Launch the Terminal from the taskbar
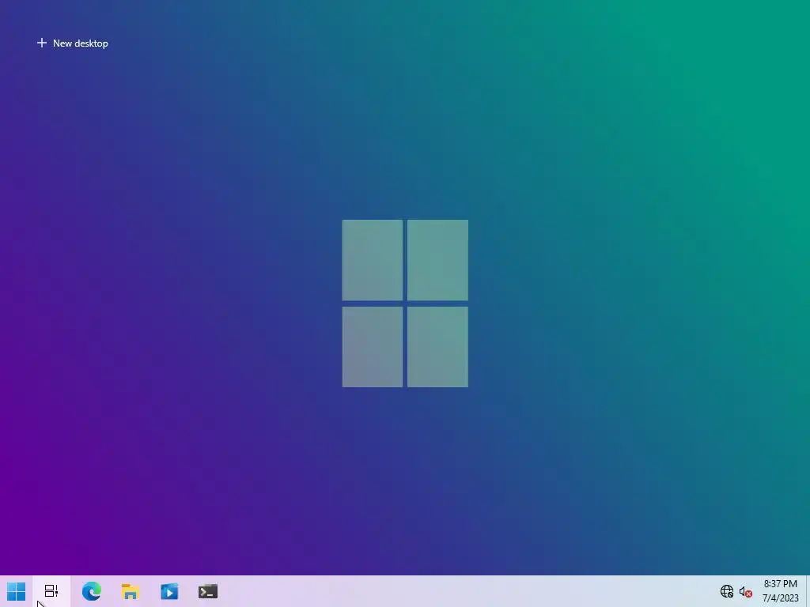 [208, 591]
